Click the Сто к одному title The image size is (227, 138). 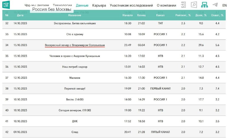(75, 34)
